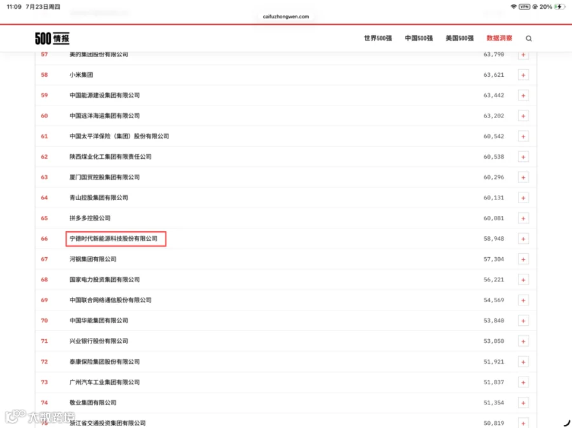The height and width of the screenshot is (428, 572).
Task: Open 小米集团 company link
Action: [x=81, y=75]
